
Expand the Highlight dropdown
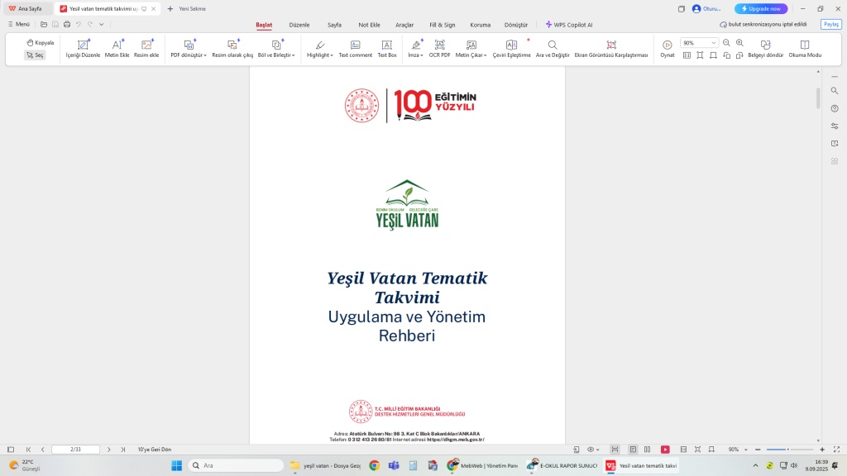(320, 55)
